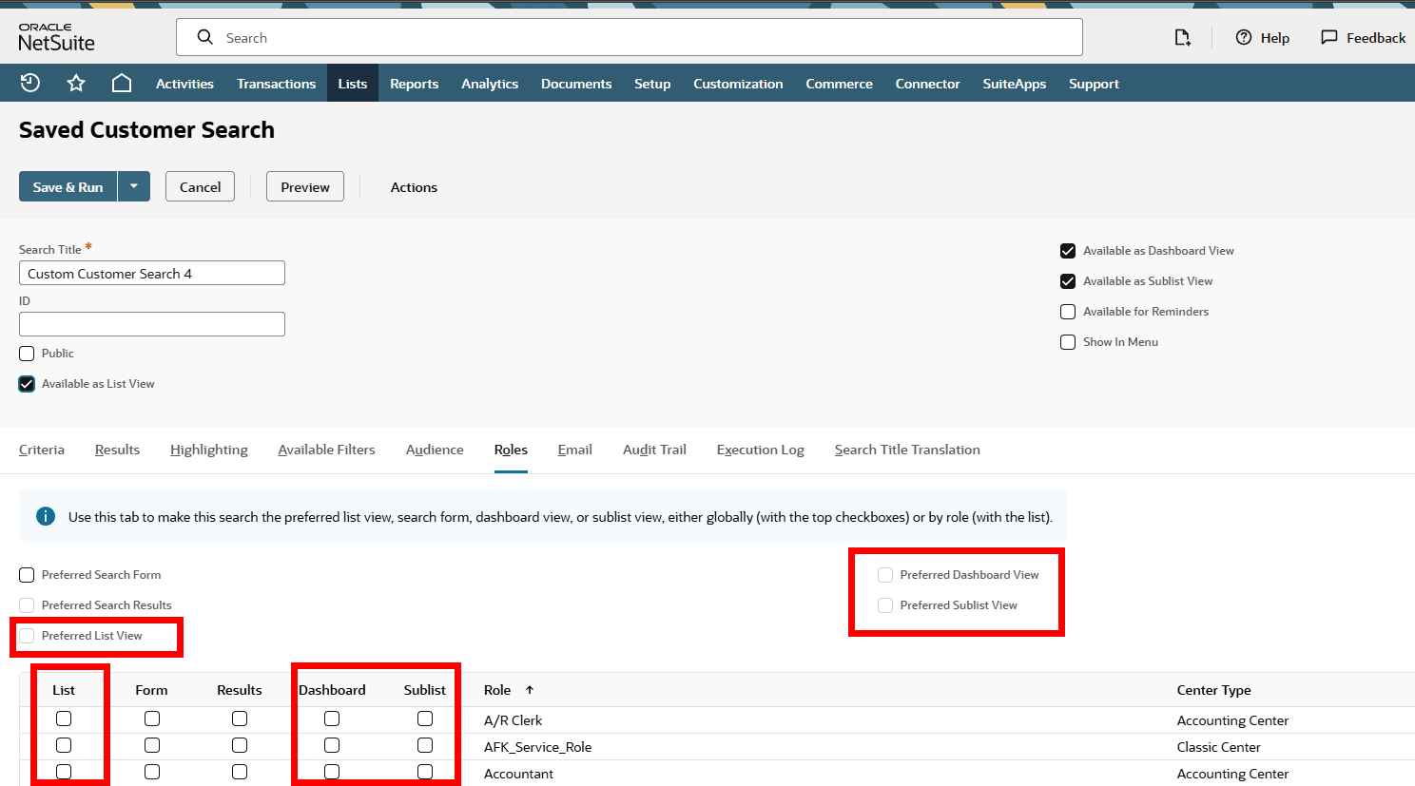Open the Create New document icon
Image resolution: width=1415 pixels, height=786 pixels.
tap(1182, 37)
